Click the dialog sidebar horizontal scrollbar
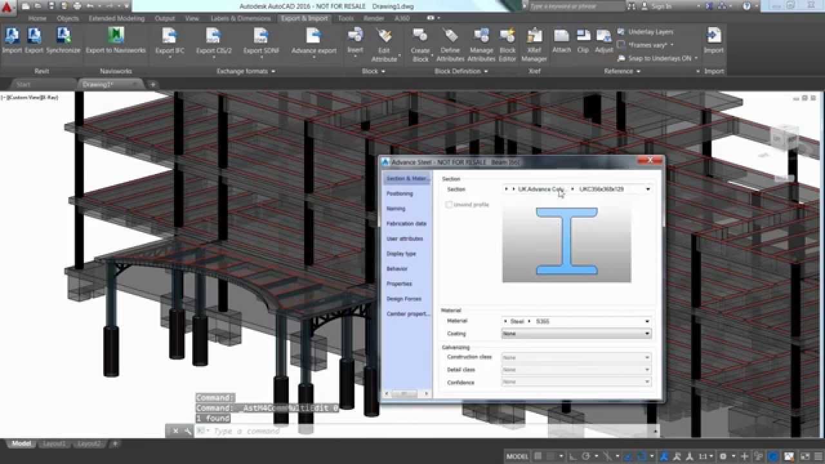The width and height of the screenshot is (825, 464). [x=406, y=393]
